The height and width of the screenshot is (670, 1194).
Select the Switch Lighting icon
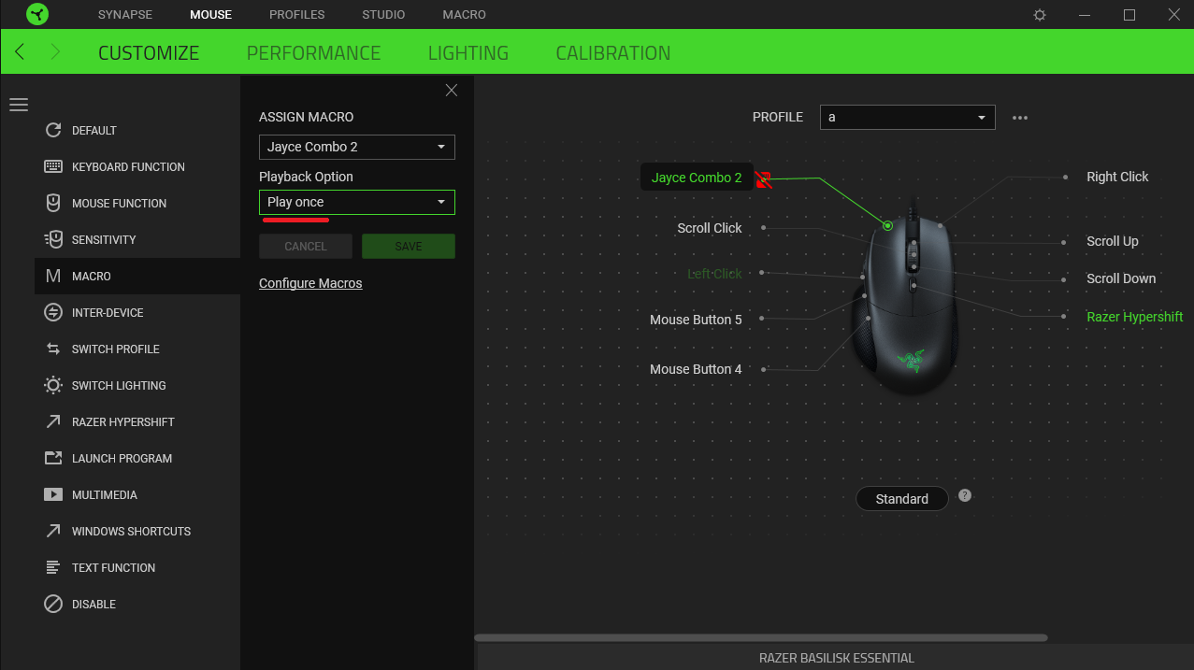(x=53, y=385)
